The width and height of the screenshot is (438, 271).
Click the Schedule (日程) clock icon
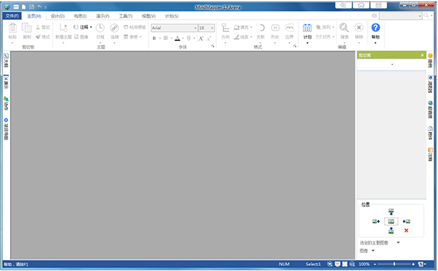100,28
